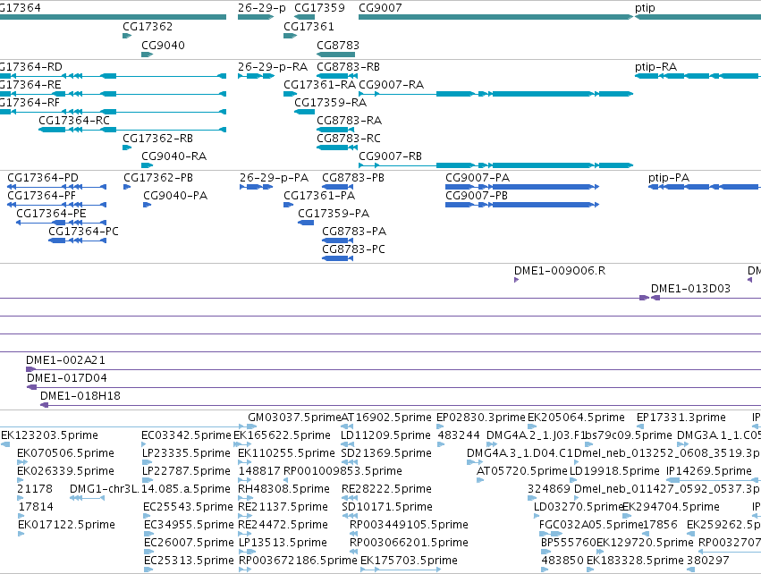Click transcript CG17362-RB label
This screenshot has width=761, height=574.
157,139
